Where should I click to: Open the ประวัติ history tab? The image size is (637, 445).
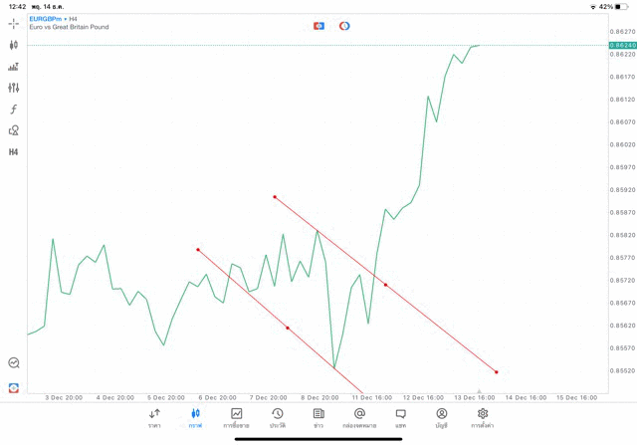click(278, 417)
